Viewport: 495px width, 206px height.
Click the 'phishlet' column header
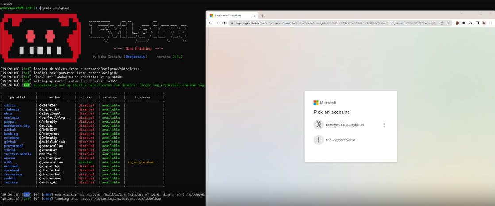(18, 97)
